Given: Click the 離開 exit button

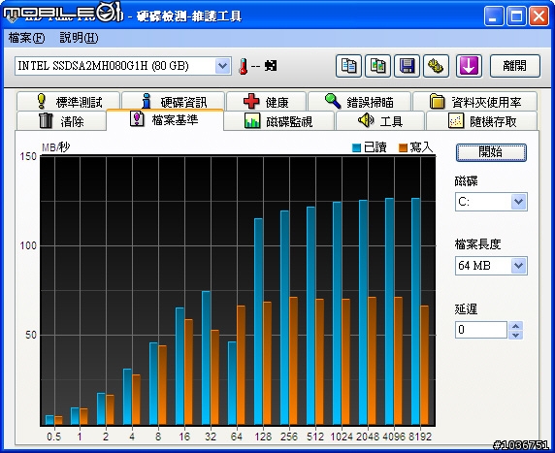Looking at the screenshot, I should tap(515, 66).
